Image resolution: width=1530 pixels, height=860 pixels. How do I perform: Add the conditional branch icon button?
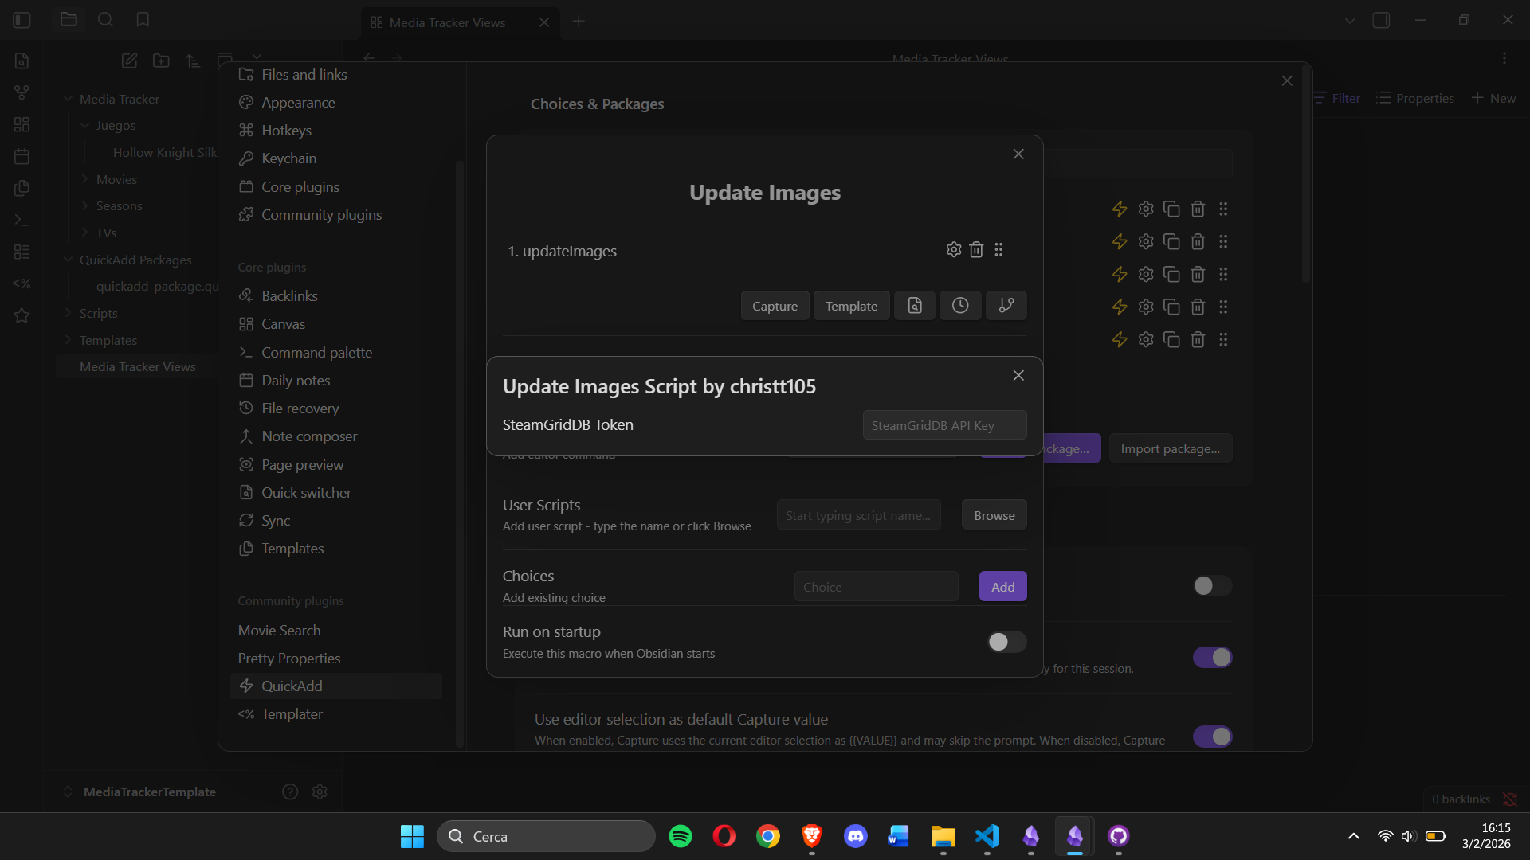pos(1006,306)
